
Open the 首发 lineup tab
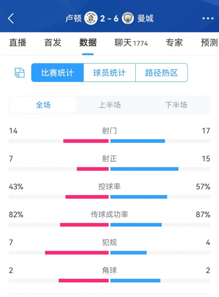point(53,43)
